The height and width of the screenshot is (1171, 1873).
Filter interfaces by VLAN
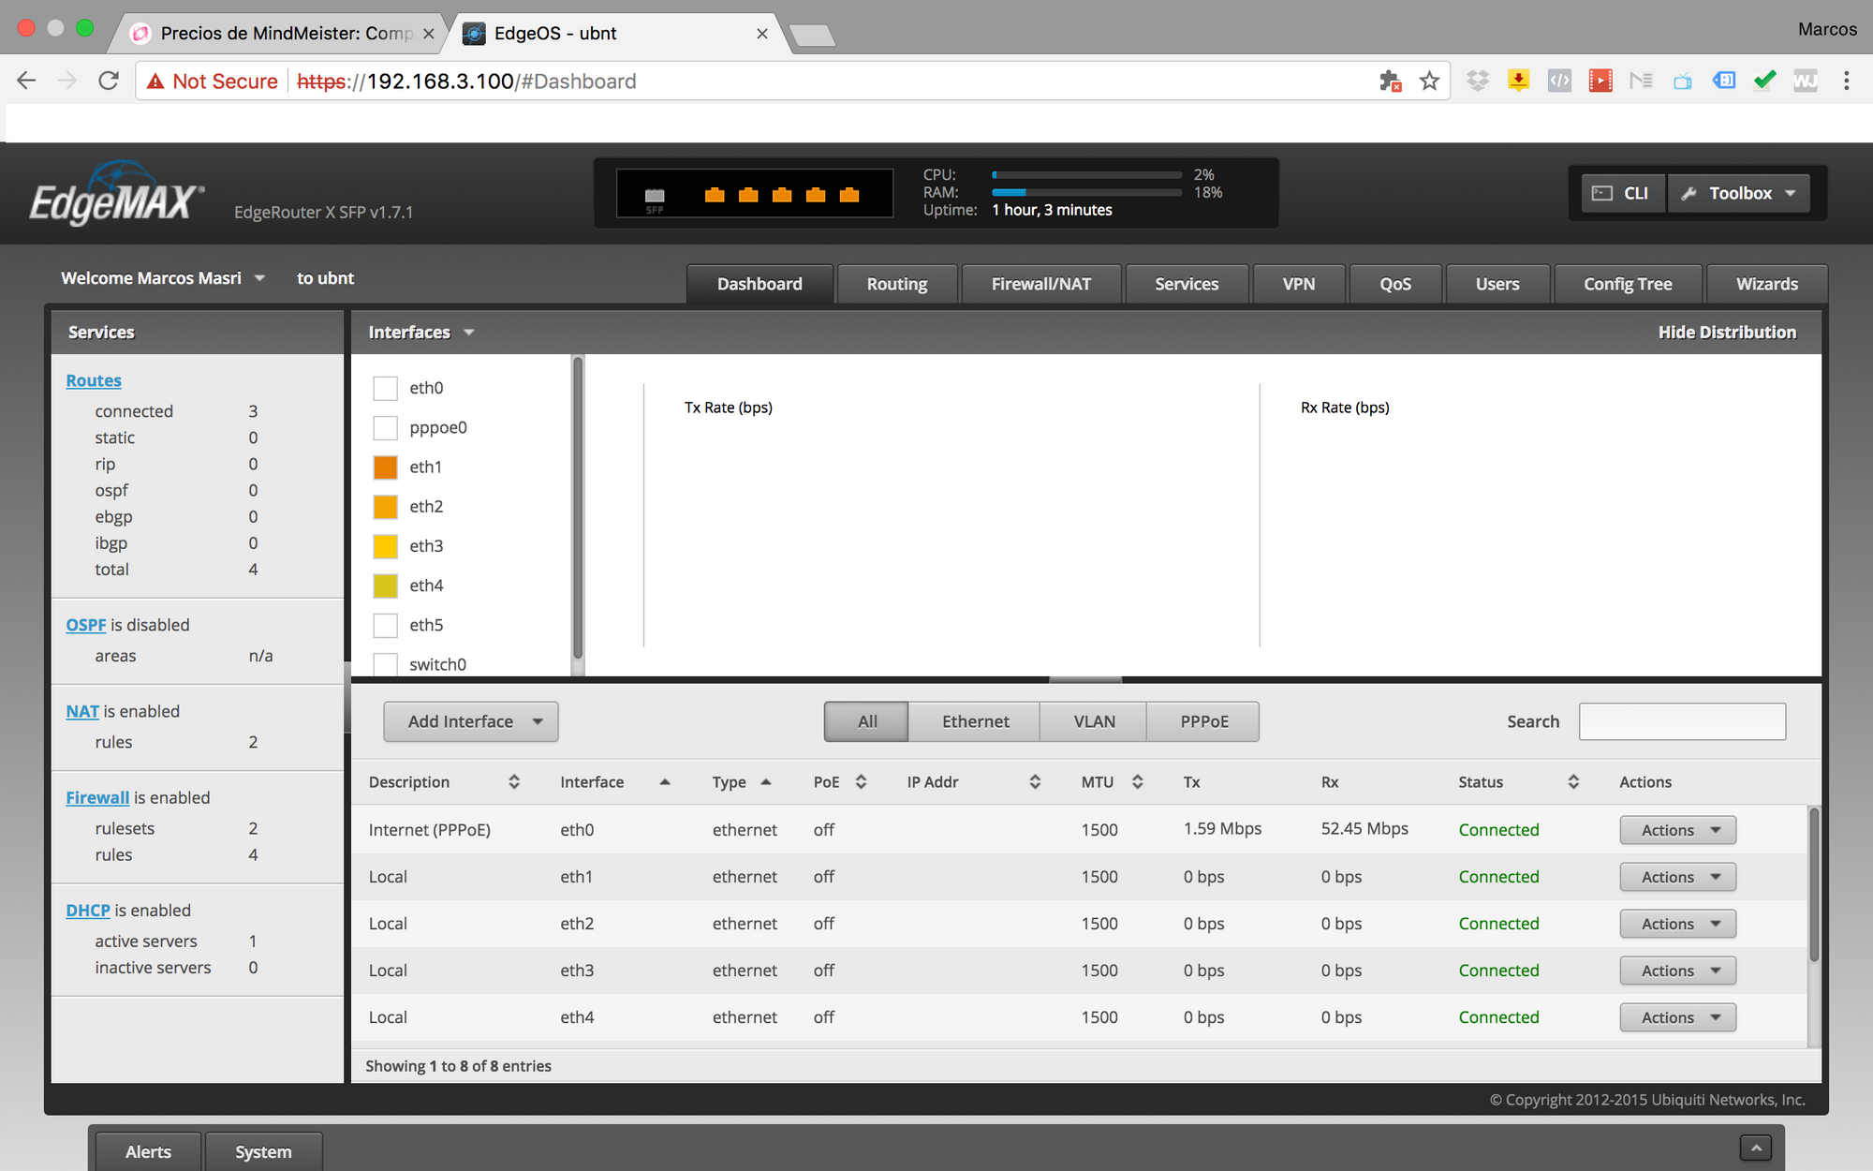coord(1094,721)
